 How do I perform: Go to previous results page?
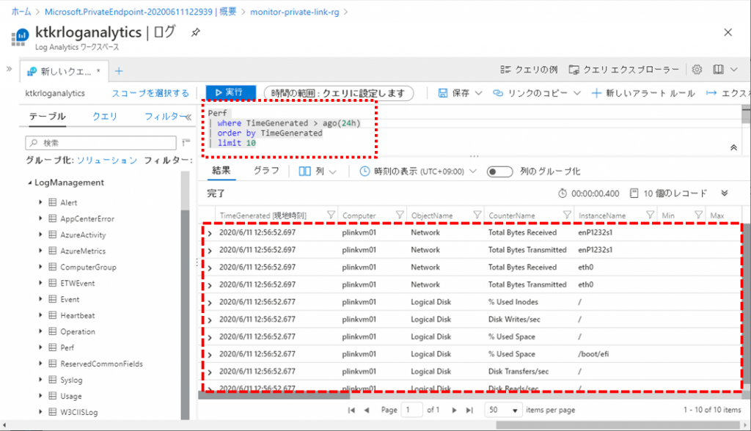tap(367, 410)
